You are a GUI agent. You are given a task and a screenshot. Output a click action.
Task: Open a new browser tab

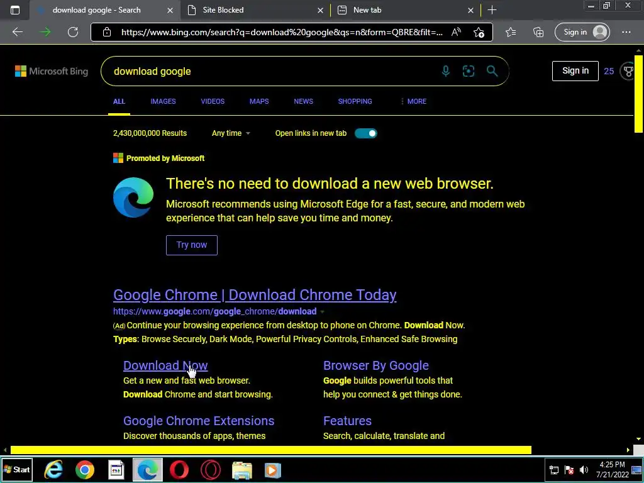click(492, 10)
